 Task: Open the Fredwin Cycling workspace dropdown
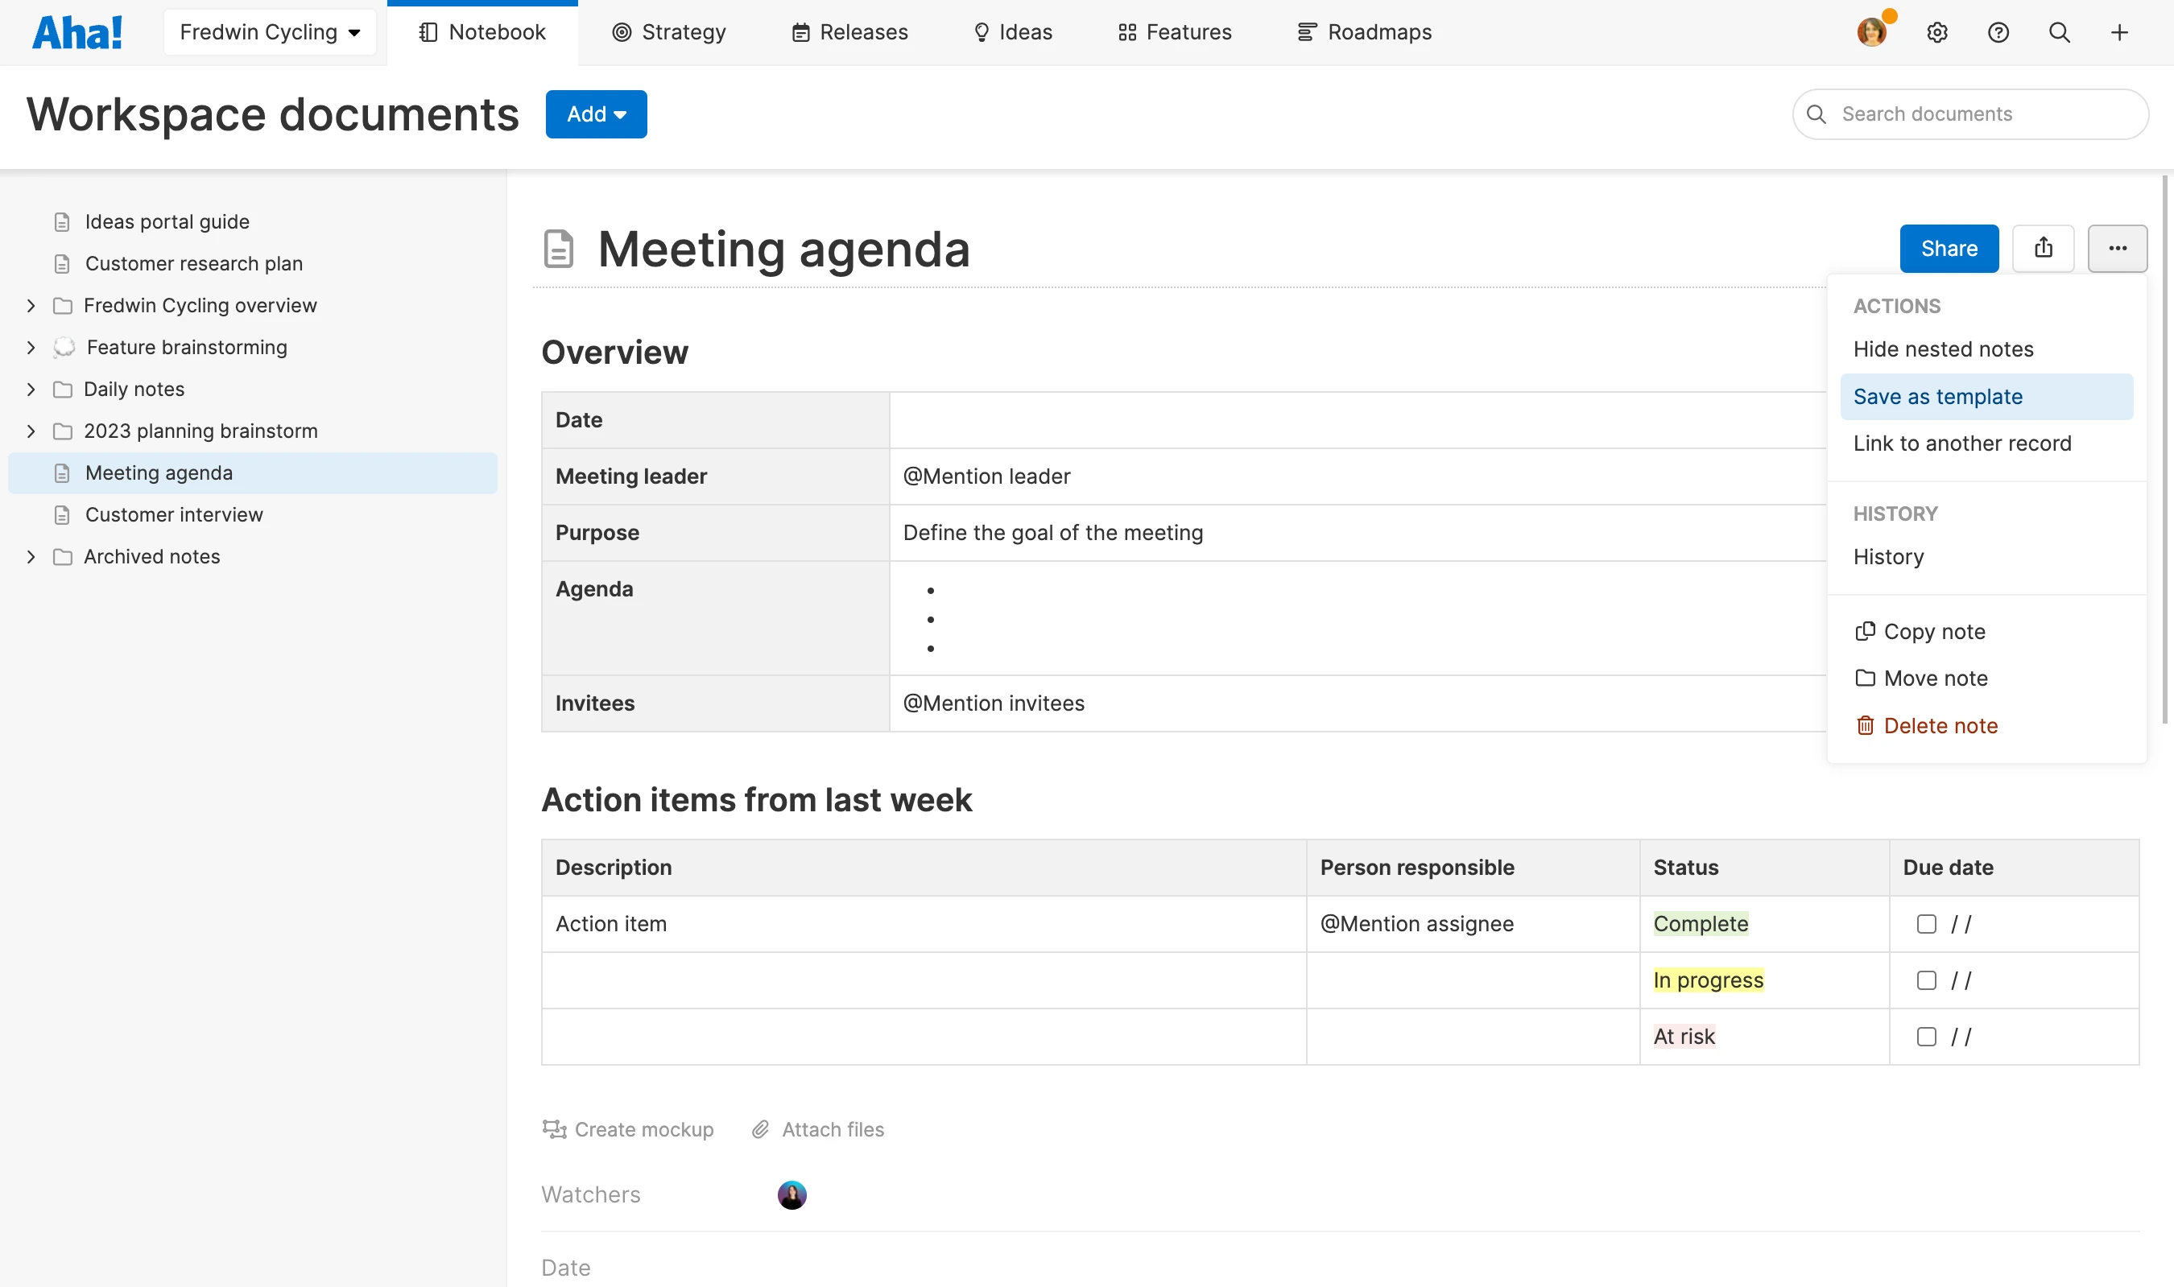coord(270,33)
